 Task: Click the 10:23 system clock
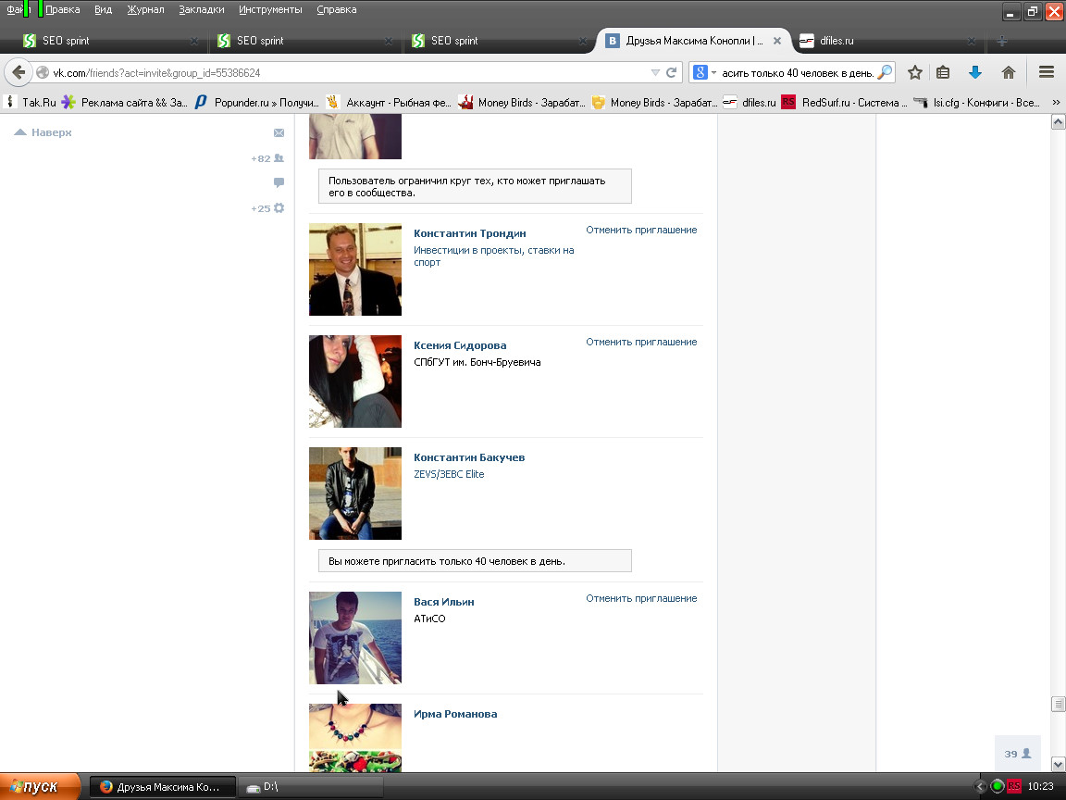point(1041,786)
